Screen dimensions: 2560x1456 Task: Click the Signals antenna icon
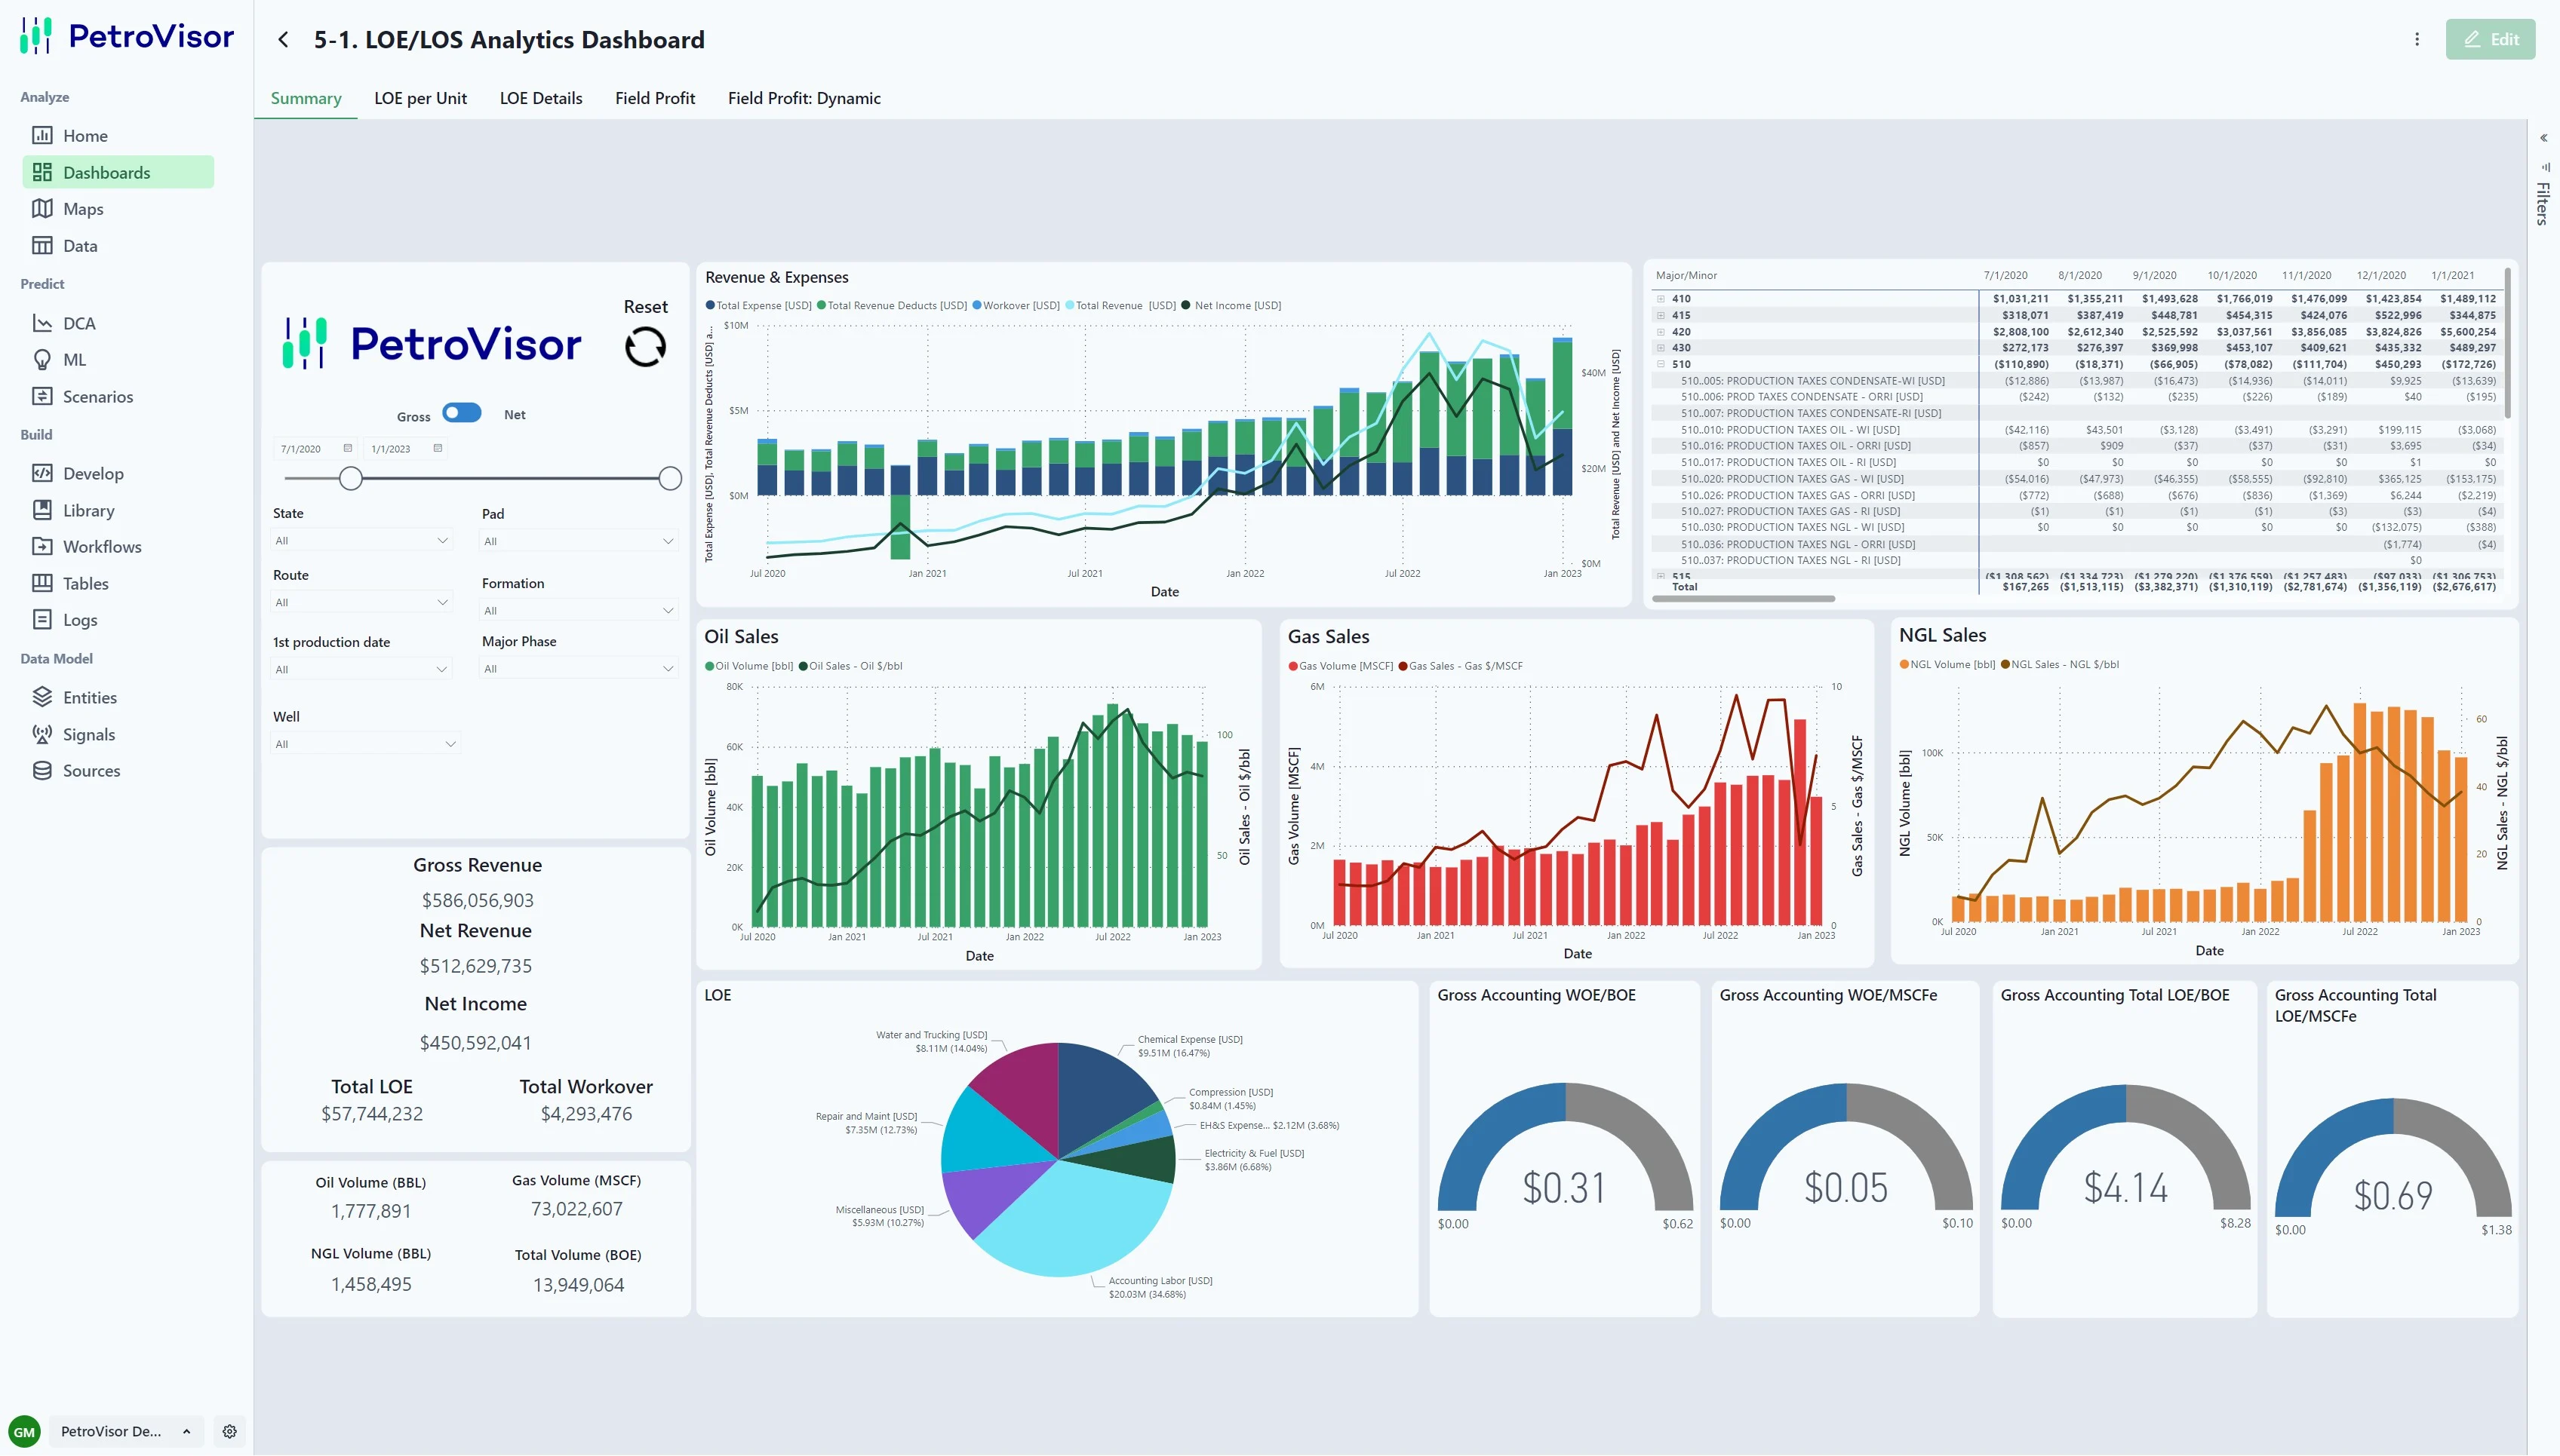click(42, 734)
